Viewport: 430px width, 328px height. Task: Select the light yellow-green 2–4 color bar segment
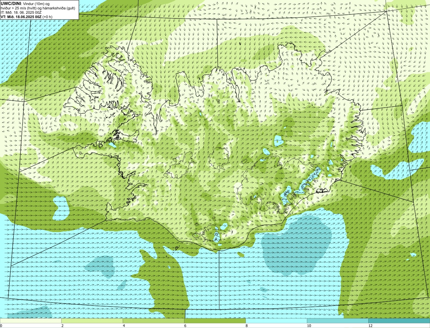click(92, 321)
